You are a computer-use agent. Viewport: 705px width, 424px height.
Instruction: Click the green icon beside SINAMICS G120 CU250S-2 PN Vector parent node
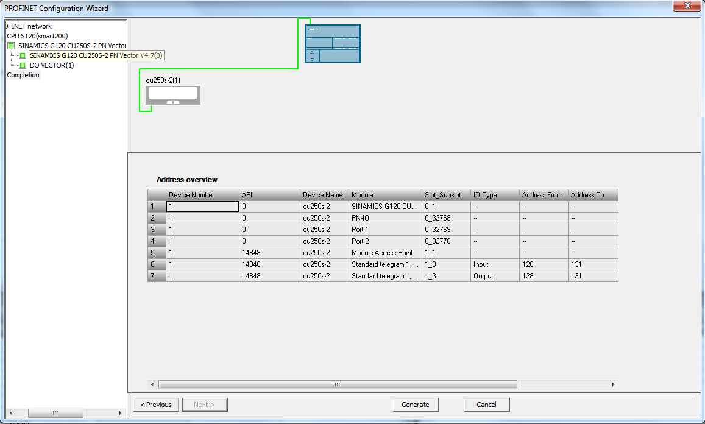coord(11,46)
